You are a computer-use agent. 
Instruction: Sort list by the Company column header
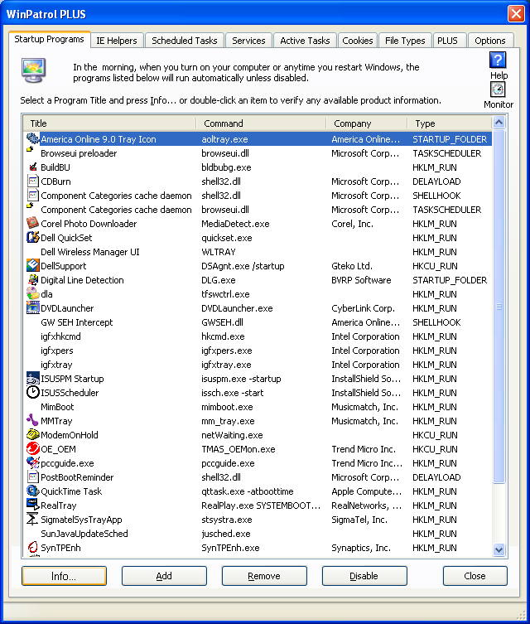(367, 123)
